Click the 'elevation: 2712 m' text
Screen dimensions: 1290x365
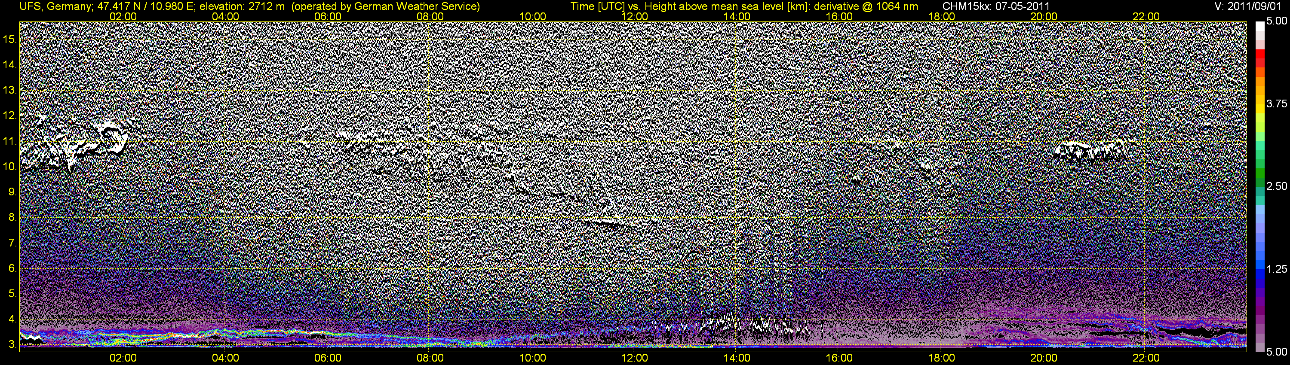(x=243, y=6)
